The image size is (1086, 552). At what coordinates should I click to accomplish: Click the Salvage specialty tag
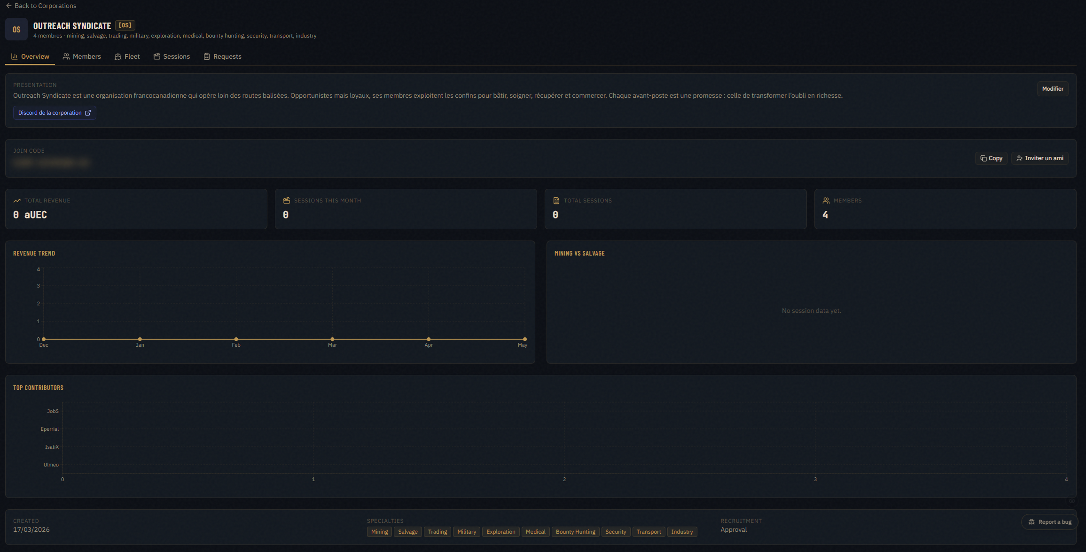coord(408,532)
